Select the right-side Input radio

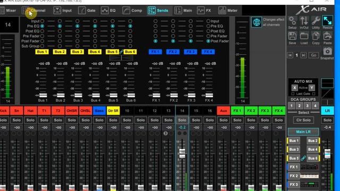tap(208, 21)
